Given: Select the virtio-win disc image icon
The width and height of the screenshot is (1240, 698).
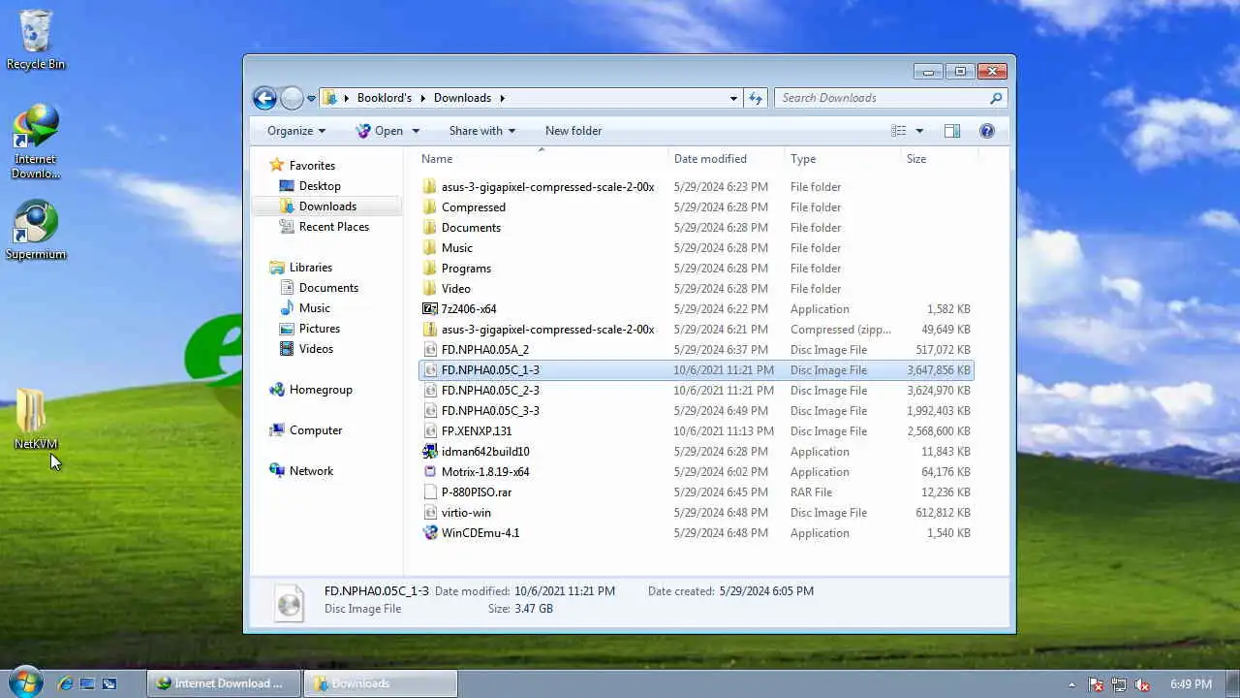Looking at the screenshot, I should point(430,513).
